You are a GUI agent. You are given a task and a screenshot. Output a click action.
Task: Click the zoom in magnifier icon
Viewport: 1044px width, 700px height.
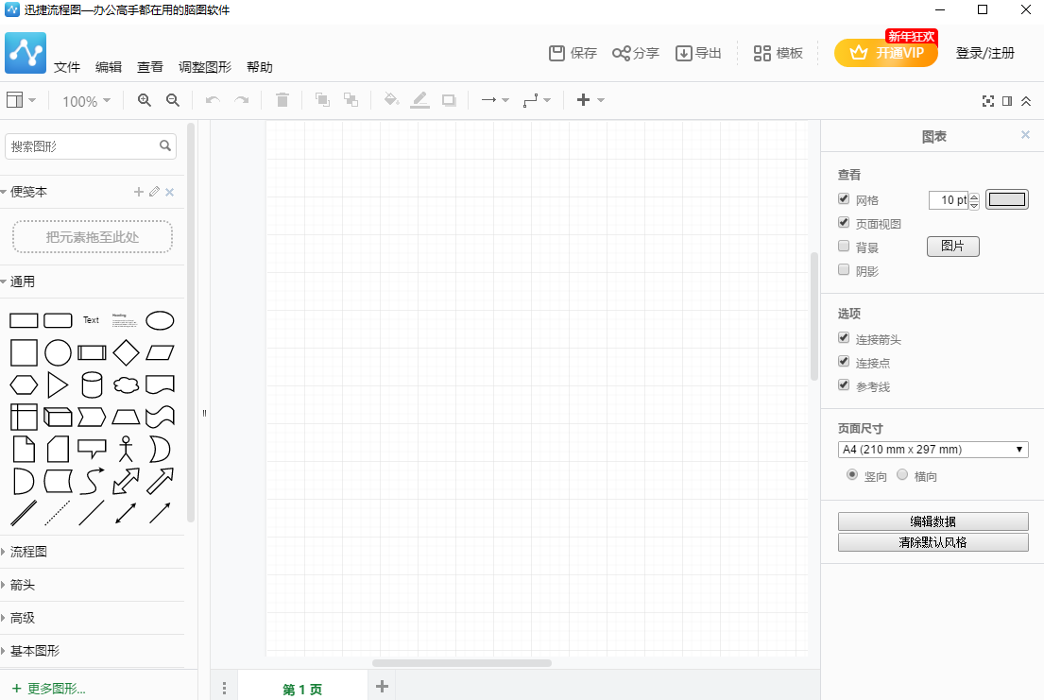pyautogui.click(x=145, y=100)
